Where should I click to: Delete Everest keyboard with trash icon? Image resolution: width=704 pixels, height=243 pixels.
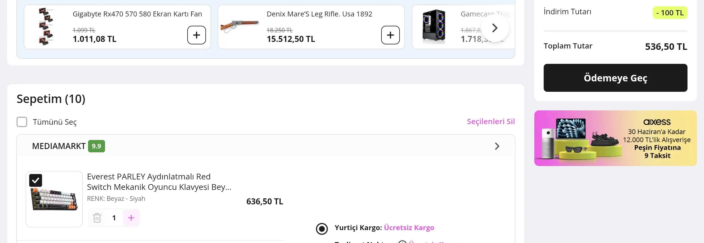(x=97, y=218)
